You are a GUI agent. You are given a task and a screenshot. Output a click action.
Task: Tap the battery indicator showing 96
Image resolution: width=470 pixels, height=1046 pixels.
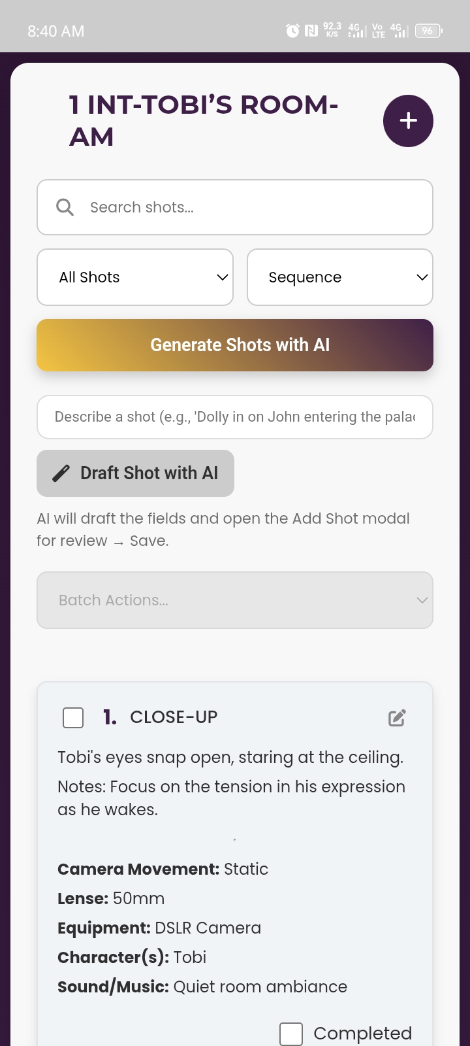click(x=428, y=30)
